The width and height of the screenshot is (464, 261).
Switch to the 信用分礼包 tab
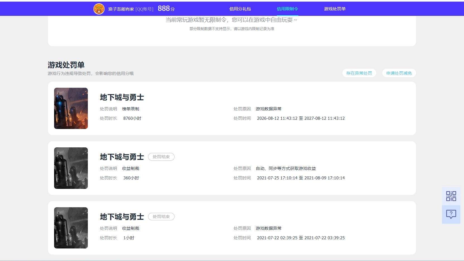click(x=240, y=9)
